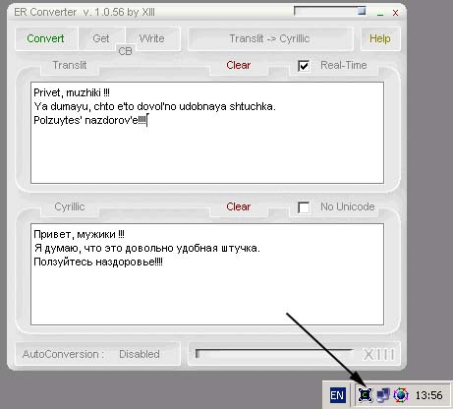Switch the EN language indicator
The image size is (453, 409).
tap(337, 395)
